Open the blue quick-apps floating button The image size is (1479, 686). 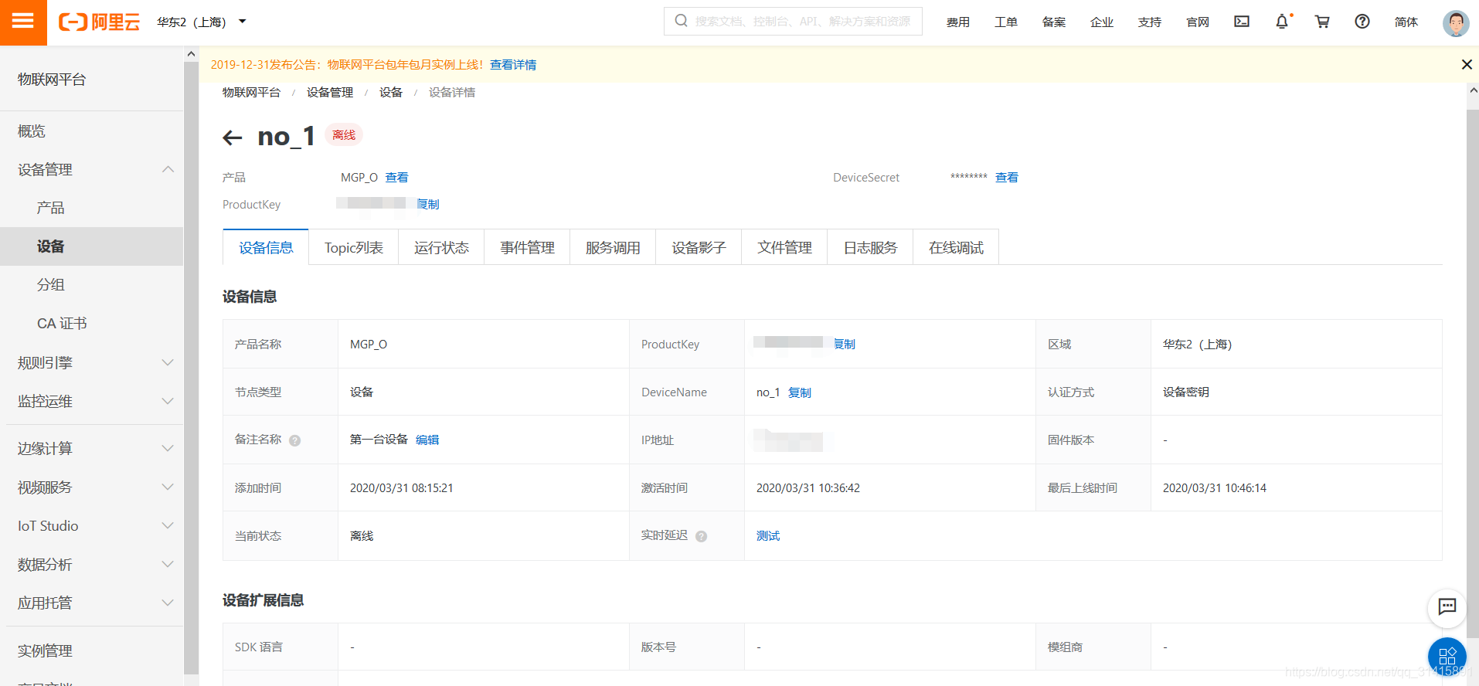[x=1447, y=657]
